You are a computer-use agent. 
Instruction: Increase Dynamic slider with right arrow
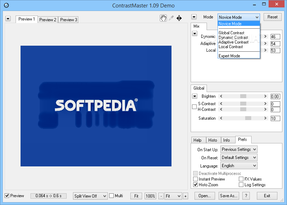[265, 36]
